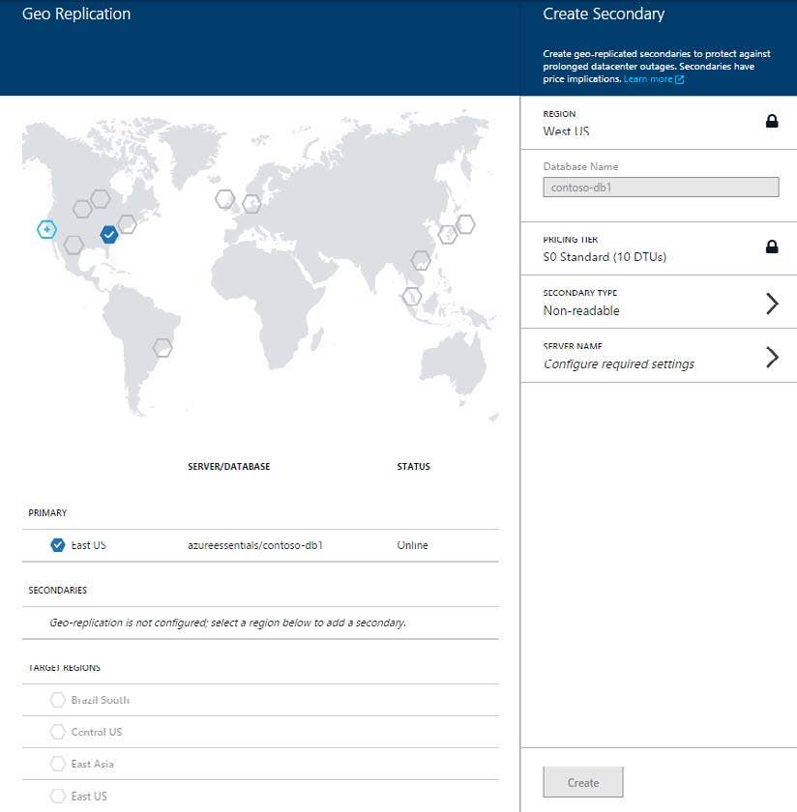Image resolution: width=797 pixels, height=812 pixels.
Task: Click the lock icon beside Pricing Tier
Action: tap(771, 247)
